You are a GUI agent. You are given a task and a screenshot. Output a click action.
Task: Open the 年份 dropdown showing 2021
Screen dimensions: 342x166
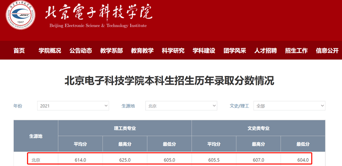tap(73, 106)
